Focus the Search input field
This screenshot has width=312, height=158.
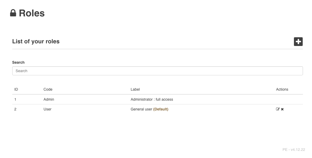(157, 71)
